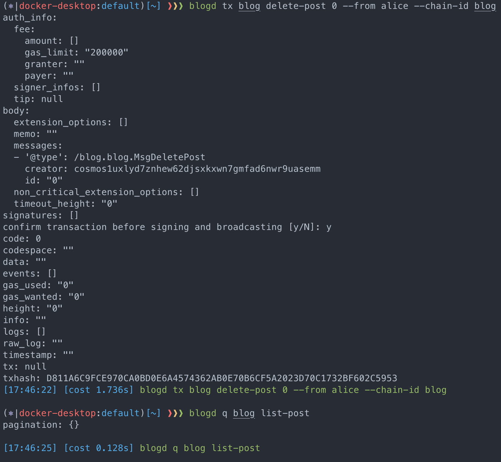Click underlined 'blog' in list-post command
Image resolution: width=501 pixels, height=462 pixels.
point(244,413)
